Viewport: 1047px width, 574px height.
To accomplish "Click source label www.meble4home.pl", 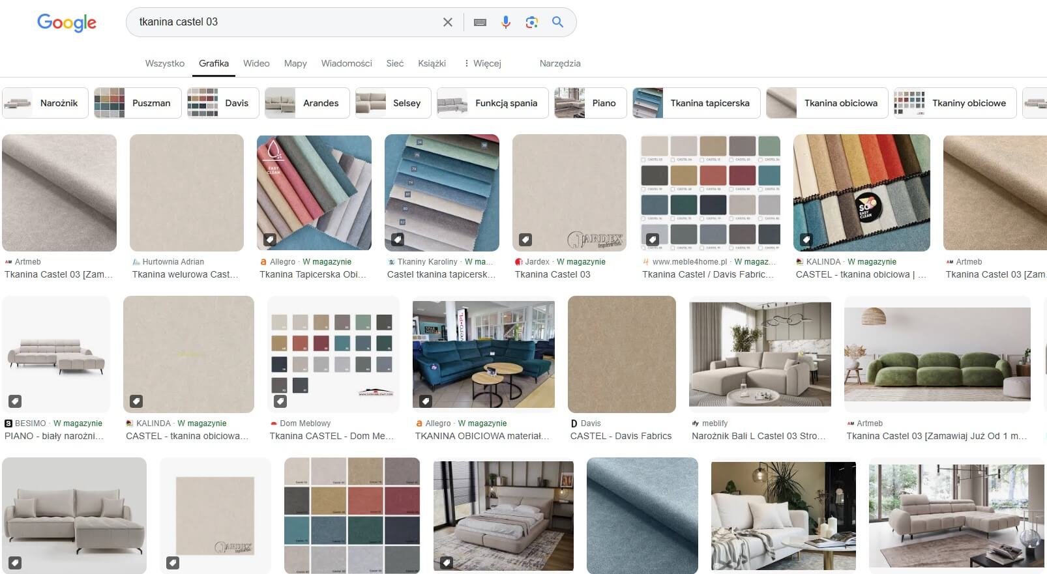I will pos(690,262).
